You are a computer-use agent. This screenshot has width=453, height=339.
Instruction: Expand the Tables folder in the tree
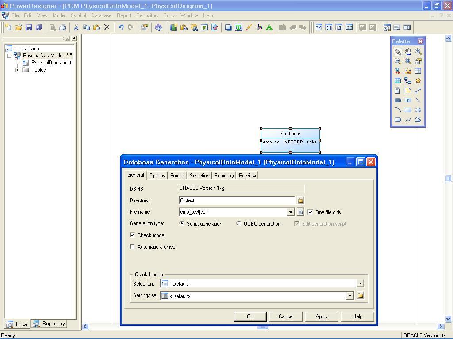[17, 70]
